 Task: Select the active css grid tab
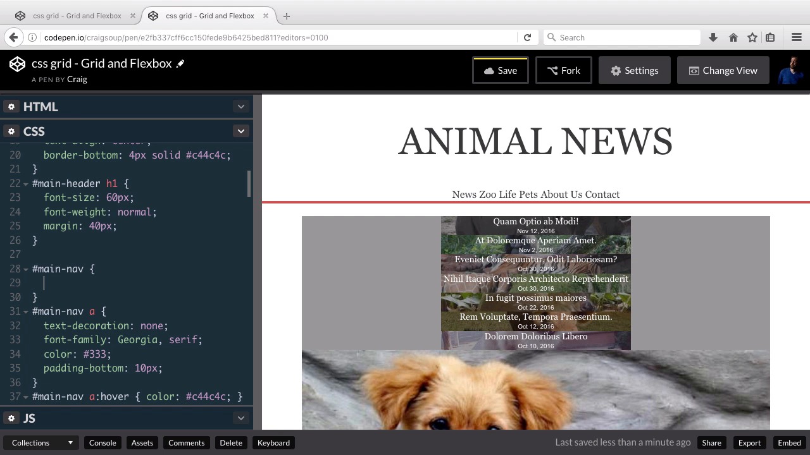click(x=209, y=16)
